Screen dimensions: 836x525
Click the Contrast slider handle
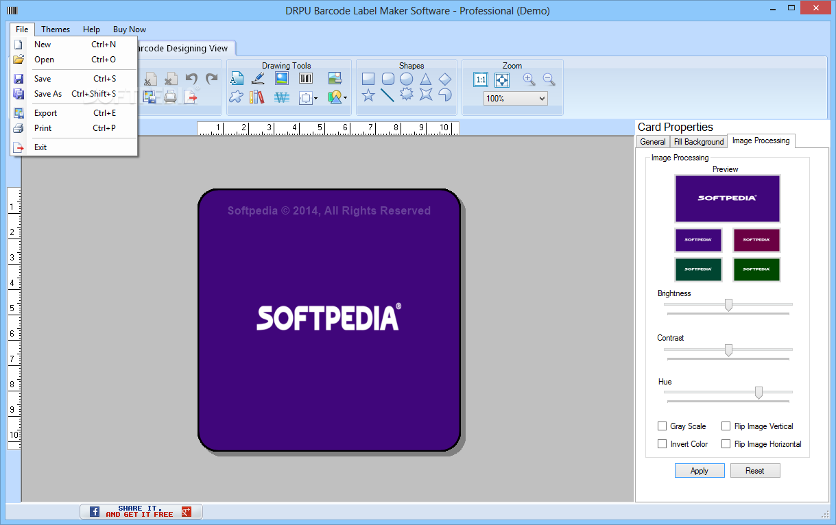(x=728, y=350)
